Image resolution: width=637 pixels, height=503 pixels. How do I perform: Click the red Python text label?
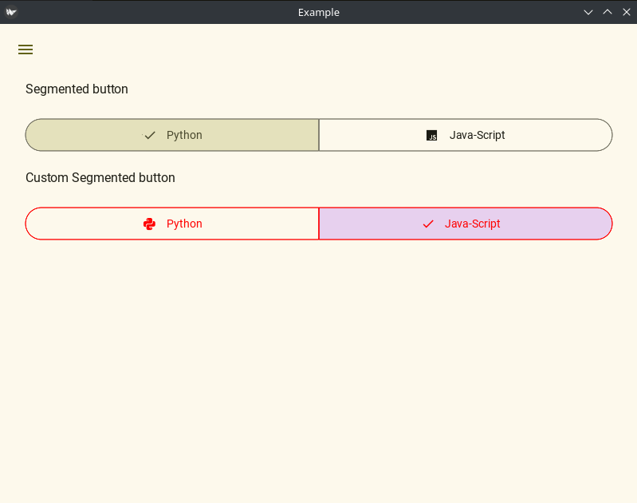click(184, 224)
